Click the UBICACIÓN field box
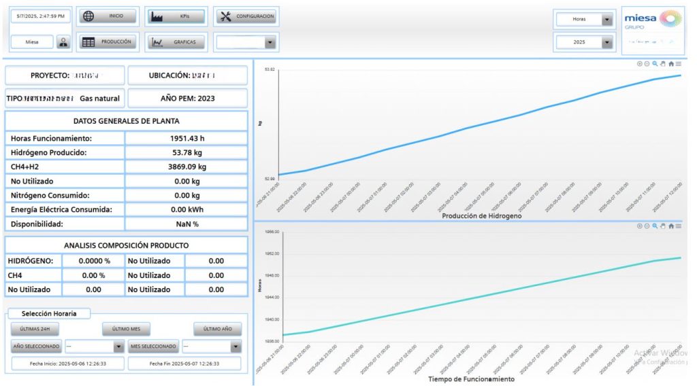The height and width of the screenshot is (386, 697). pyautogui.click(x=188, y=75)
